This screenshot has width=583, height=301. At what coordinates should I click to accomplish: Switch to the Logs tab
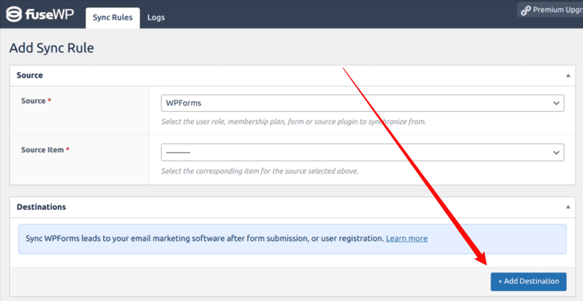coord(156,18)
